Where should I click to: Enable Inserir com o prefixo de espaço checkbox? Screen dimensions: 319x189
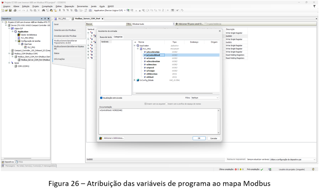tap(167, 104)
